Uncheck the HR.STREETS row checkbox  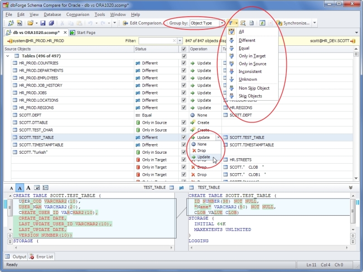(x=184, y=160)
